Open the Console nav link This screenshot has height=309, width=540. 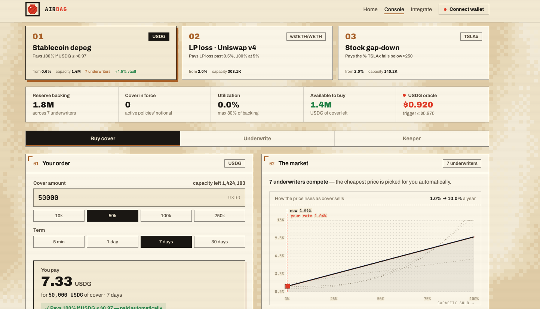point(394,9)
